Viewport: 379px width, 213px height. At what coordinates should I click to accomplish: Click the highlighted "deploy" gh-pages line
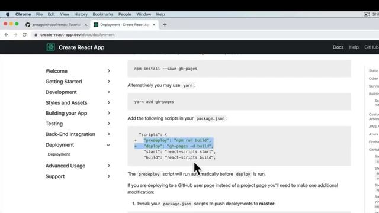178,146
